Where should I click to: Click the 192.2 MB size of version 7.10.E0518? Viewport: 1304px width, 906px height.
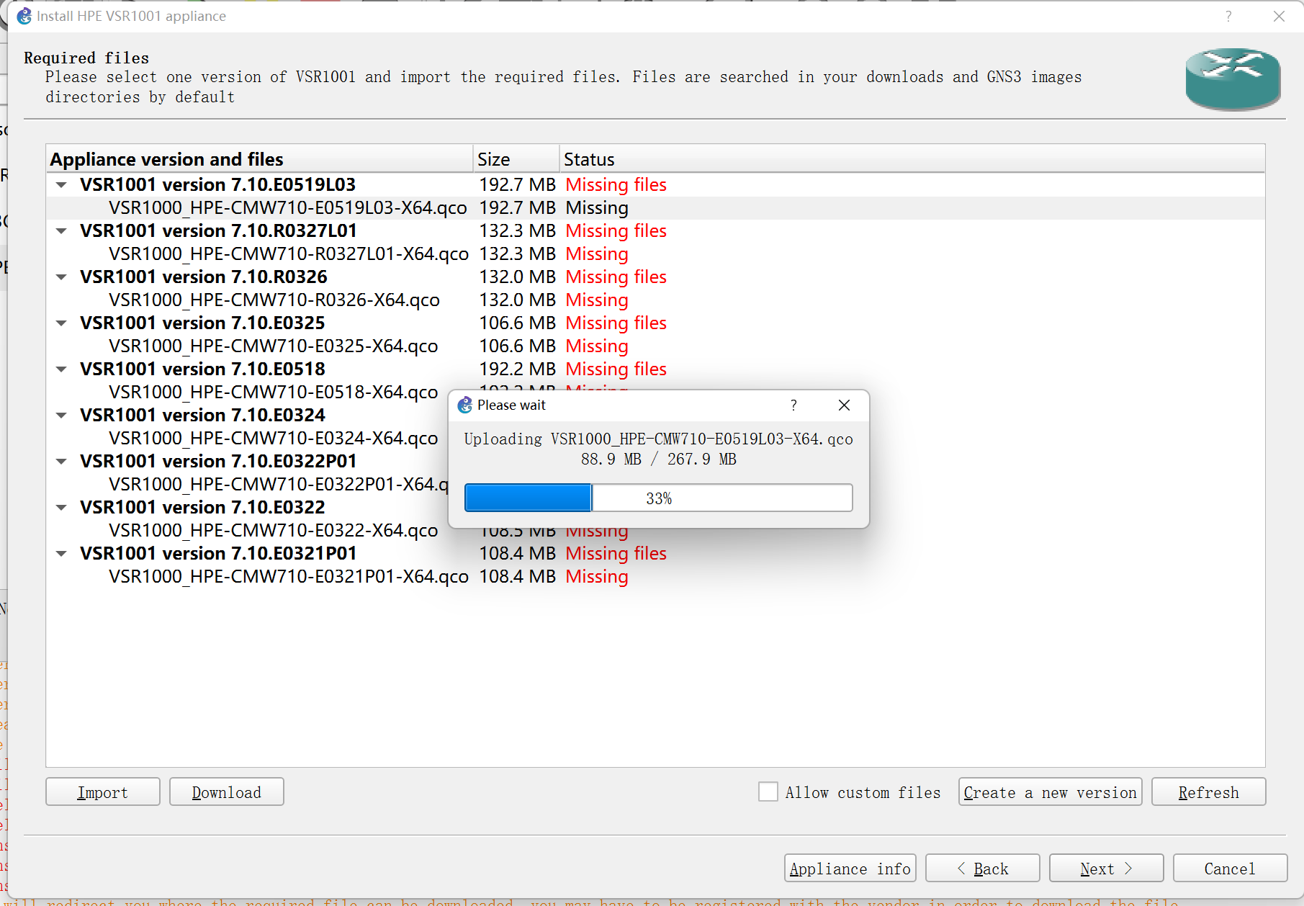[518, 369]
